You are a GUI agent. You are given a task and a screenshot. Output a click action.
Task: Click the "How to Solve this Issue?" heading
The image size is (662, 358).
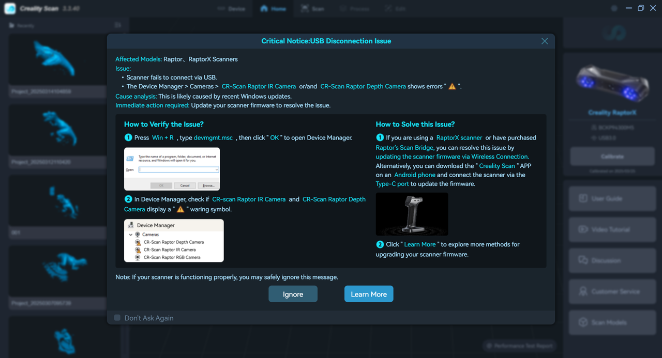pos(415,124)
